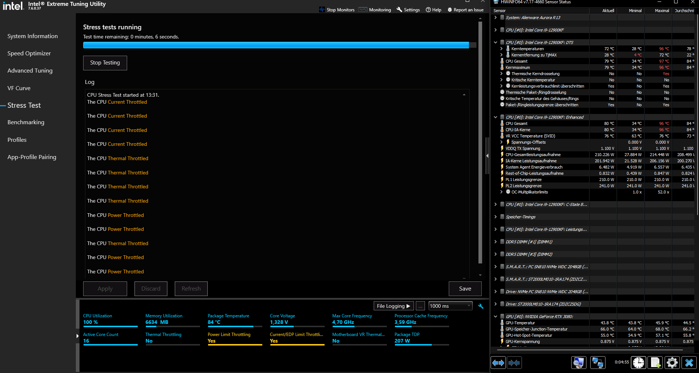Click HWiNFO network computers icon
Viewport: 699px width, 373px height.
point(598,363)
